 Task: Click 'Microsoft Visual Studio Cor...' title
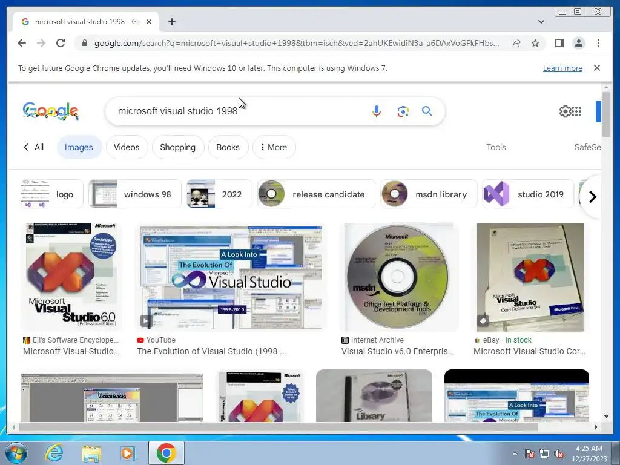tap(529, 351)
